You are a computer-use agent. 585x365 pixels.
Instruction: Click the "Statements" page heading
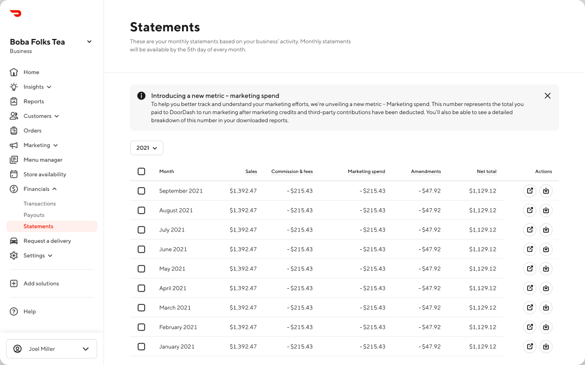tap(165, 27)
